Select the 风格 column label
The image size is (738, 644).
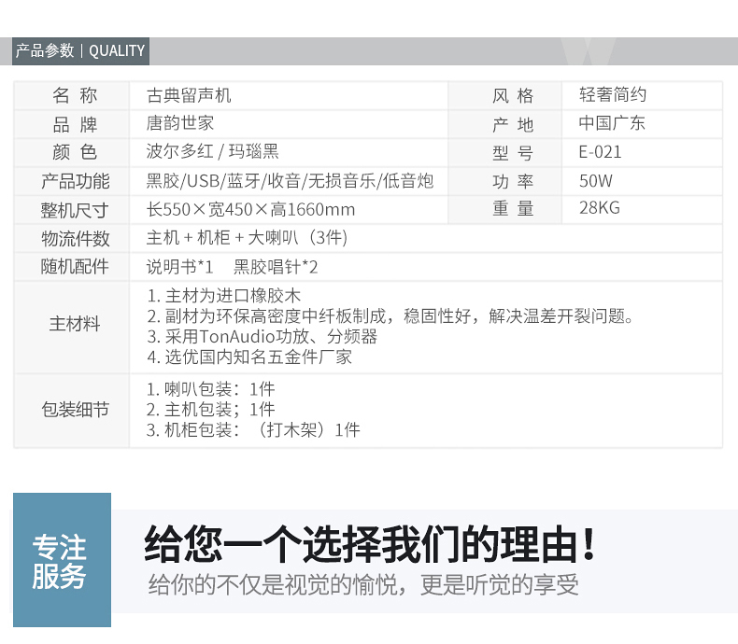click(x=513, y=96)
